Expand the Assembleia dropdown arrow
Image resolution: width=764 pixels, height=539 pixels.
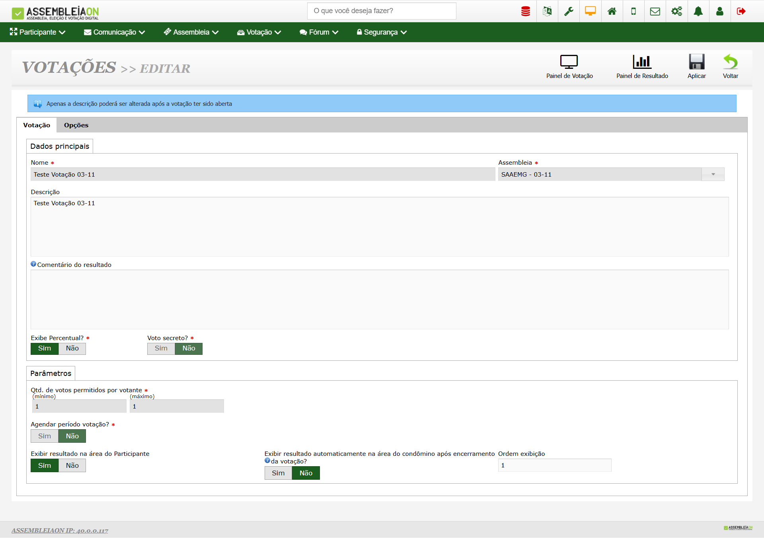click(713, 174)
